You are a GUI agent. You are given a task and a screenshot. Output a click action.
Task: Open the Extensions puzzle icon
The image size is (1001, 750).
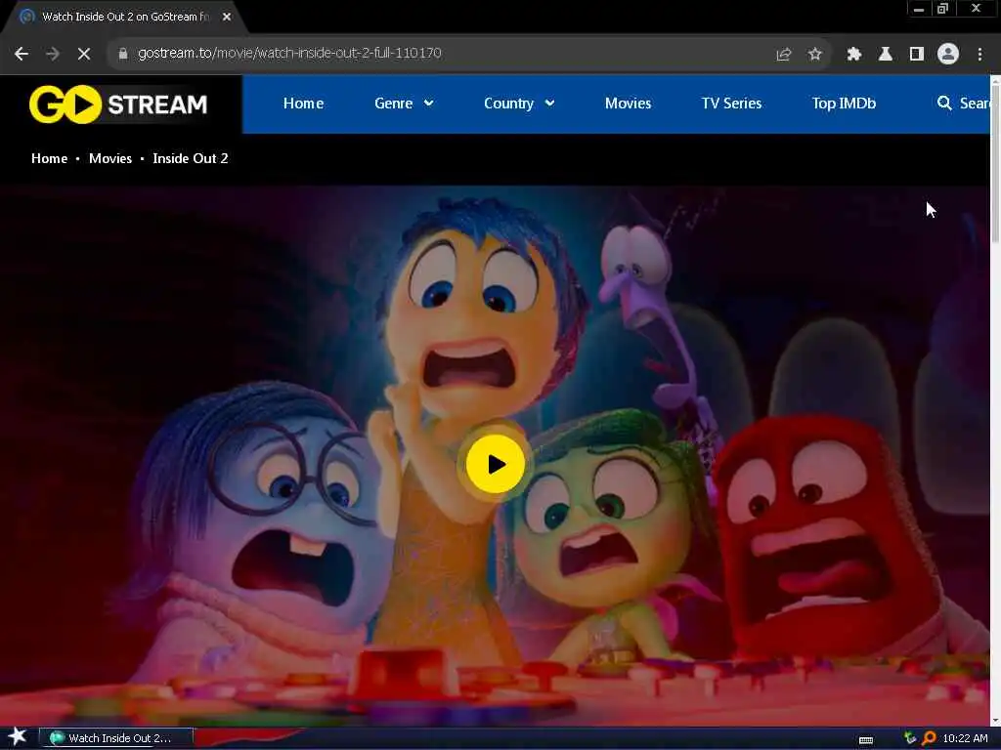point(854,54)
